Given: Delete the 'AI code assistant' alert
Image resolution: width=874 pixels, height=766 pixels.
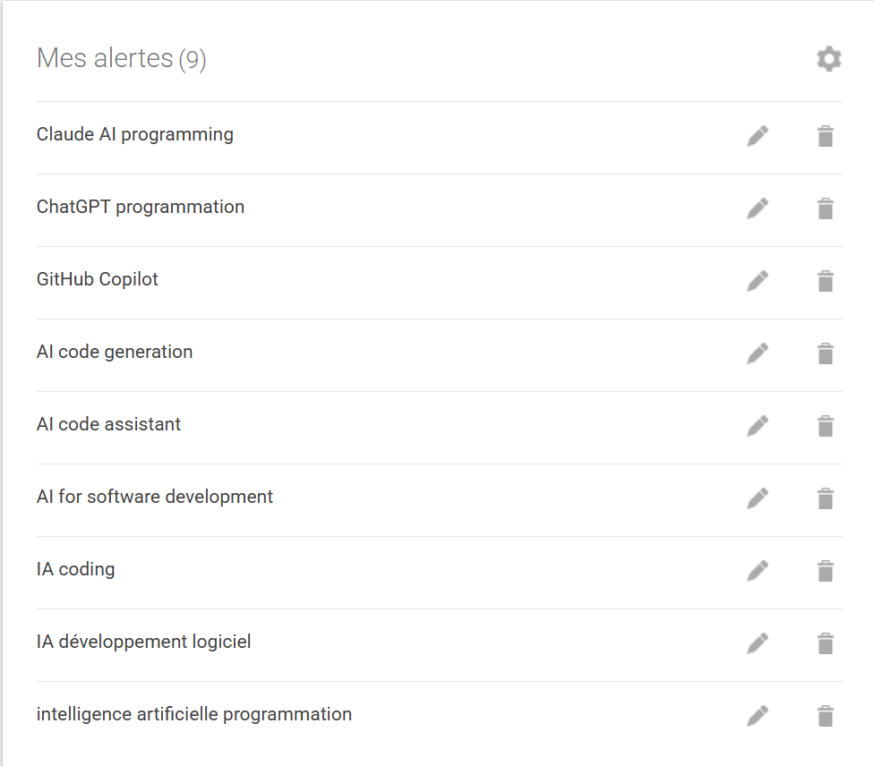Looking at the screenshot, I should click(x=825, y=424).
